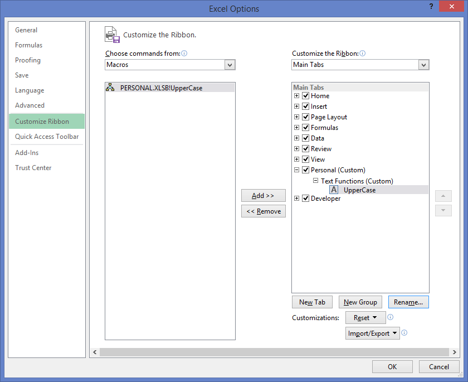
Task: Click info icon beside the Reset button
Action: tap(390, 317)
